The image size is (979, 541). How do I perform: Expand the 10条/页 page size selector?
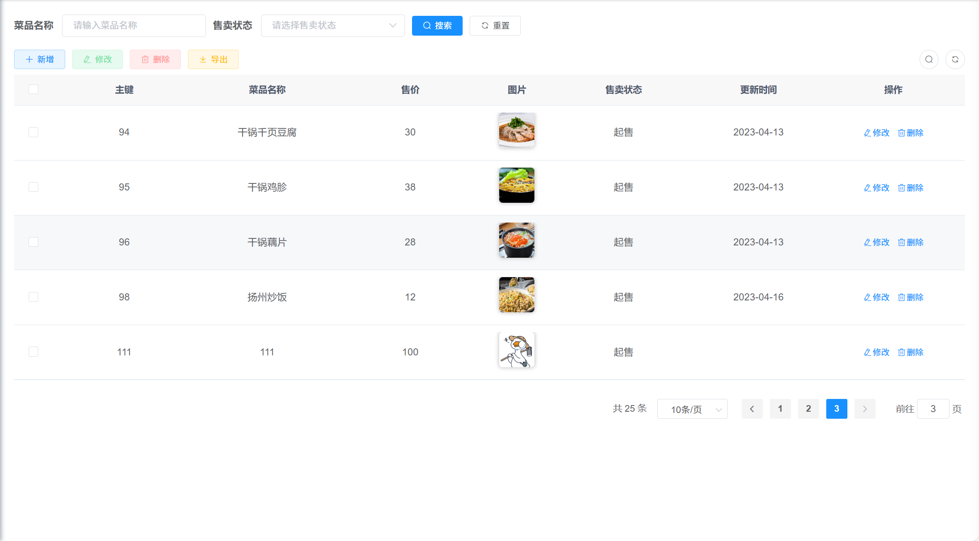[692, 409]
